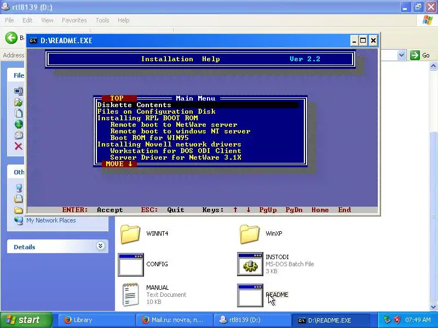Image resolution: width=438 pixels, height=328 pixels.
Task: Open the console window system menu icon
Action: pos(33,40)
